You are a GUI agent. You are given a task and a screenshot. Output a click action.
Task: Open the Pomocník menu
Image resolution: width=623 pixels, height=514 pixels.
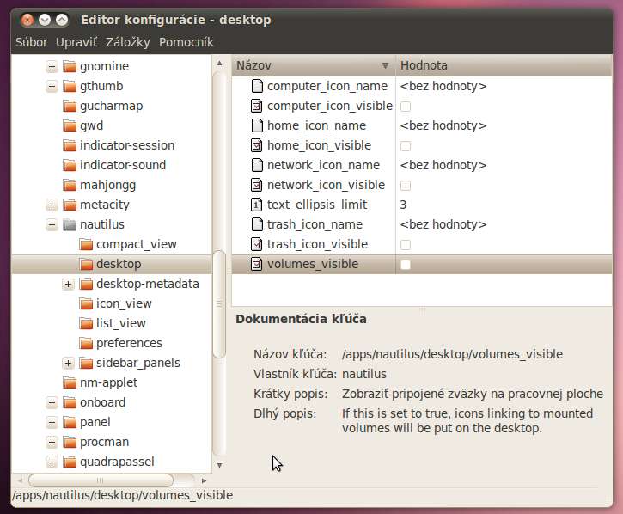click(x=186, y=42)
